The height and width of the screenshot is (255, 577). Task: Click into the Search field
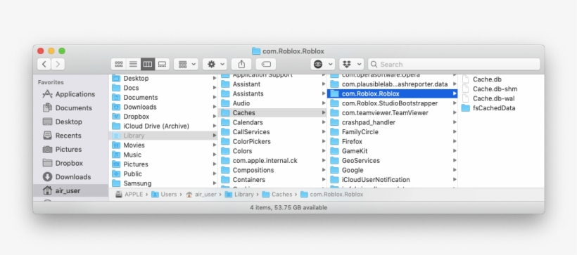coord(454,65)
